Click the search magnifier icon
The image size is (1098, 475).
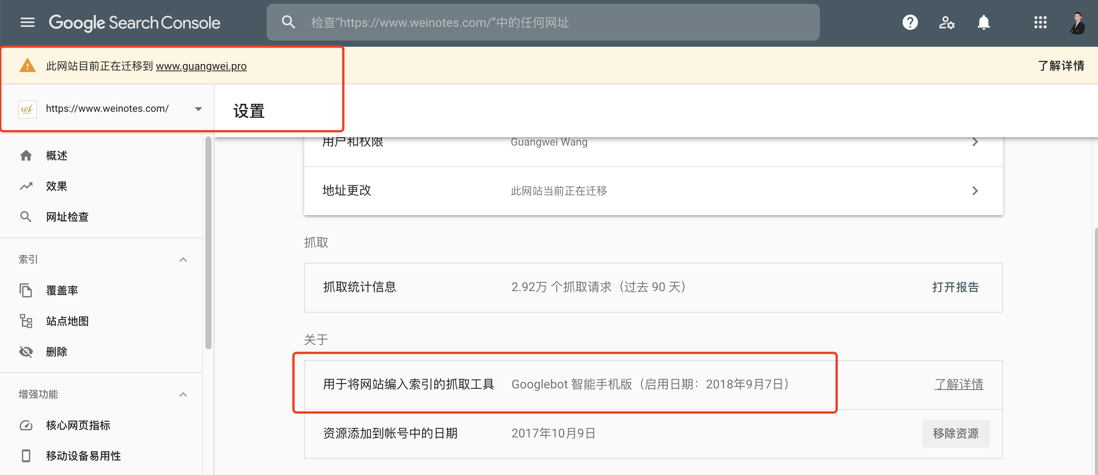click(x=288, y=22)
